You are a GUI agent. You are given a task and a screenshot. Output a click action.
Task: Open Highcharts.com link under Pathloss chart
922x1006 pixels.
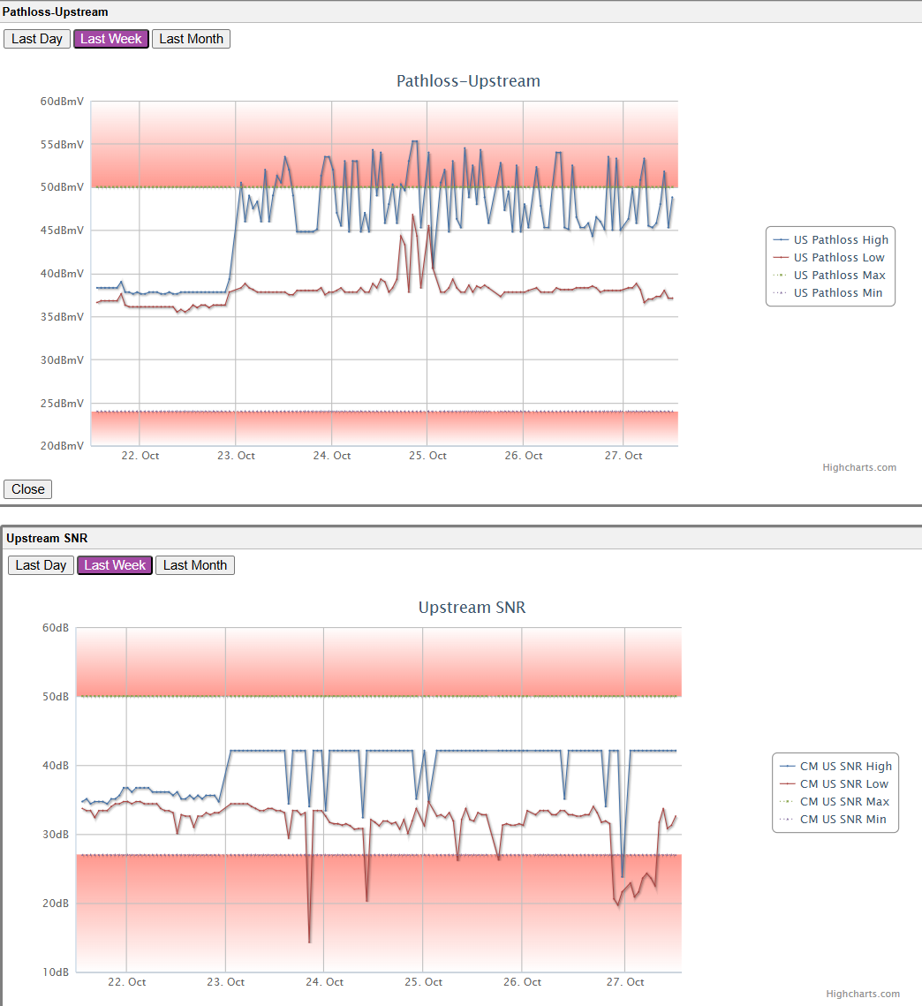pyautogui.click(x=858, y=467)
